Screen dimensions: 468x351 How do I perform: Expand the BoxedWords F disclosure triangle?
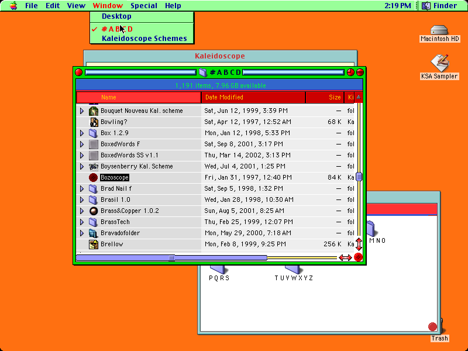82,144
